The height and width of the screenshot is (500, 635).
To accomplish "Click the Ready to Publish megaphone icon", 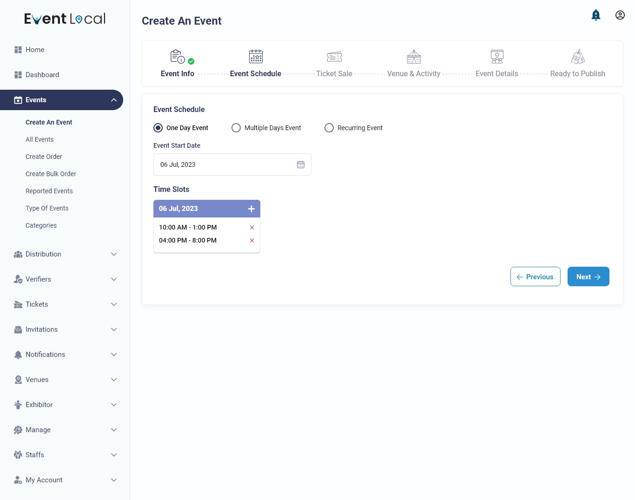I will coord(578,56).
